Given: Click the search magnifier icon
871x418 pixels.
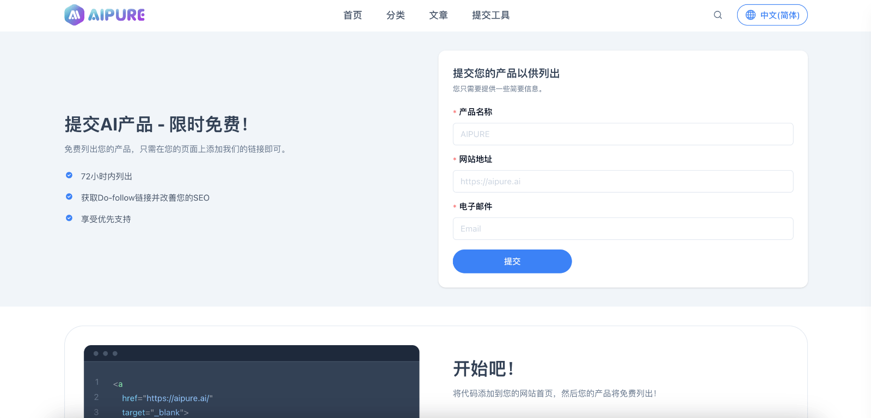Looking at the screenshot, I should 718,15.
